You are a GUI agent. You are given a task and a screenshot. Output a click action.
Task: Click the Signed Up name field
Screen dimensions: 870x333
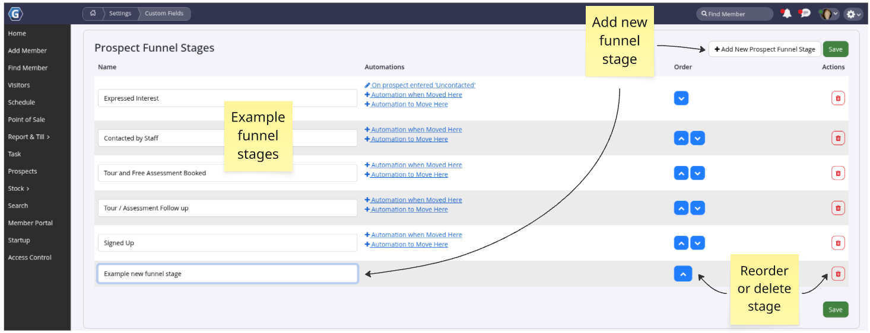click(227, 243)
